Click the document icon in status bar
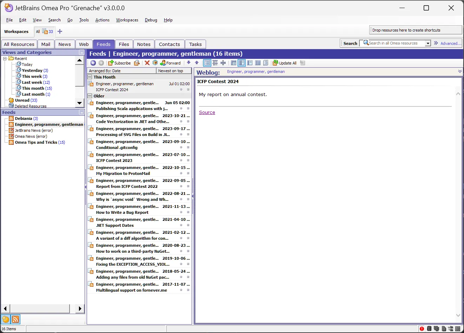 click(x=444, y=329)
